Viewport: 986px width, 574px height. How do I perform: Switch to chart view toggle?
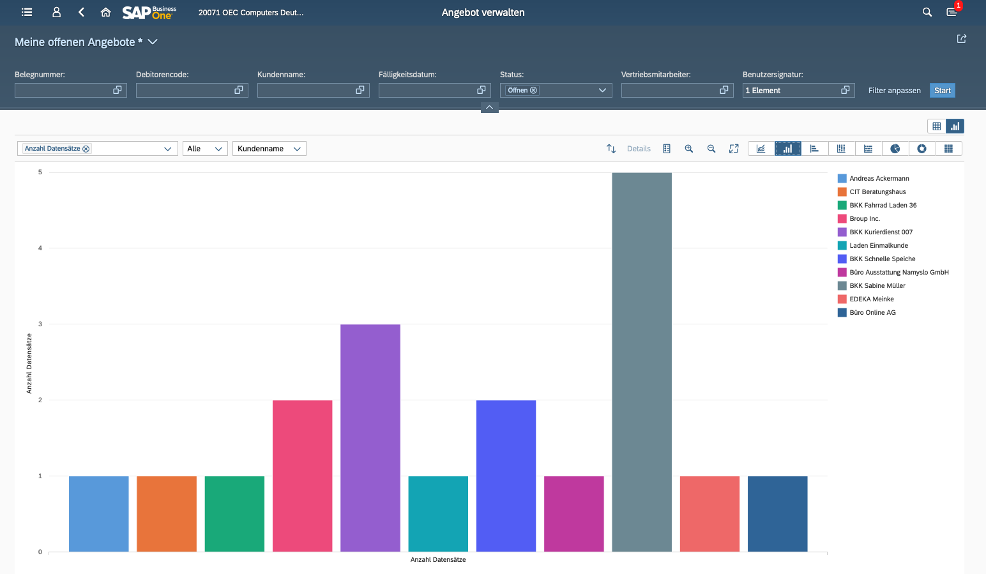click(955, 126)
